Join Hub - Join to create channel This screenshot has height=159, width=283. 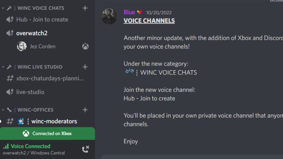tap(42, 19)
